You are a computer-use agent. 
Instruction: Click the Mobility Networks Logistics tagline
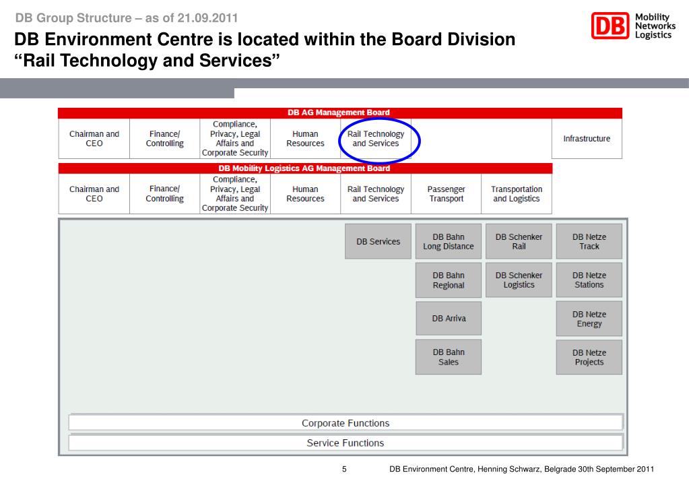[x=655, y=26]
